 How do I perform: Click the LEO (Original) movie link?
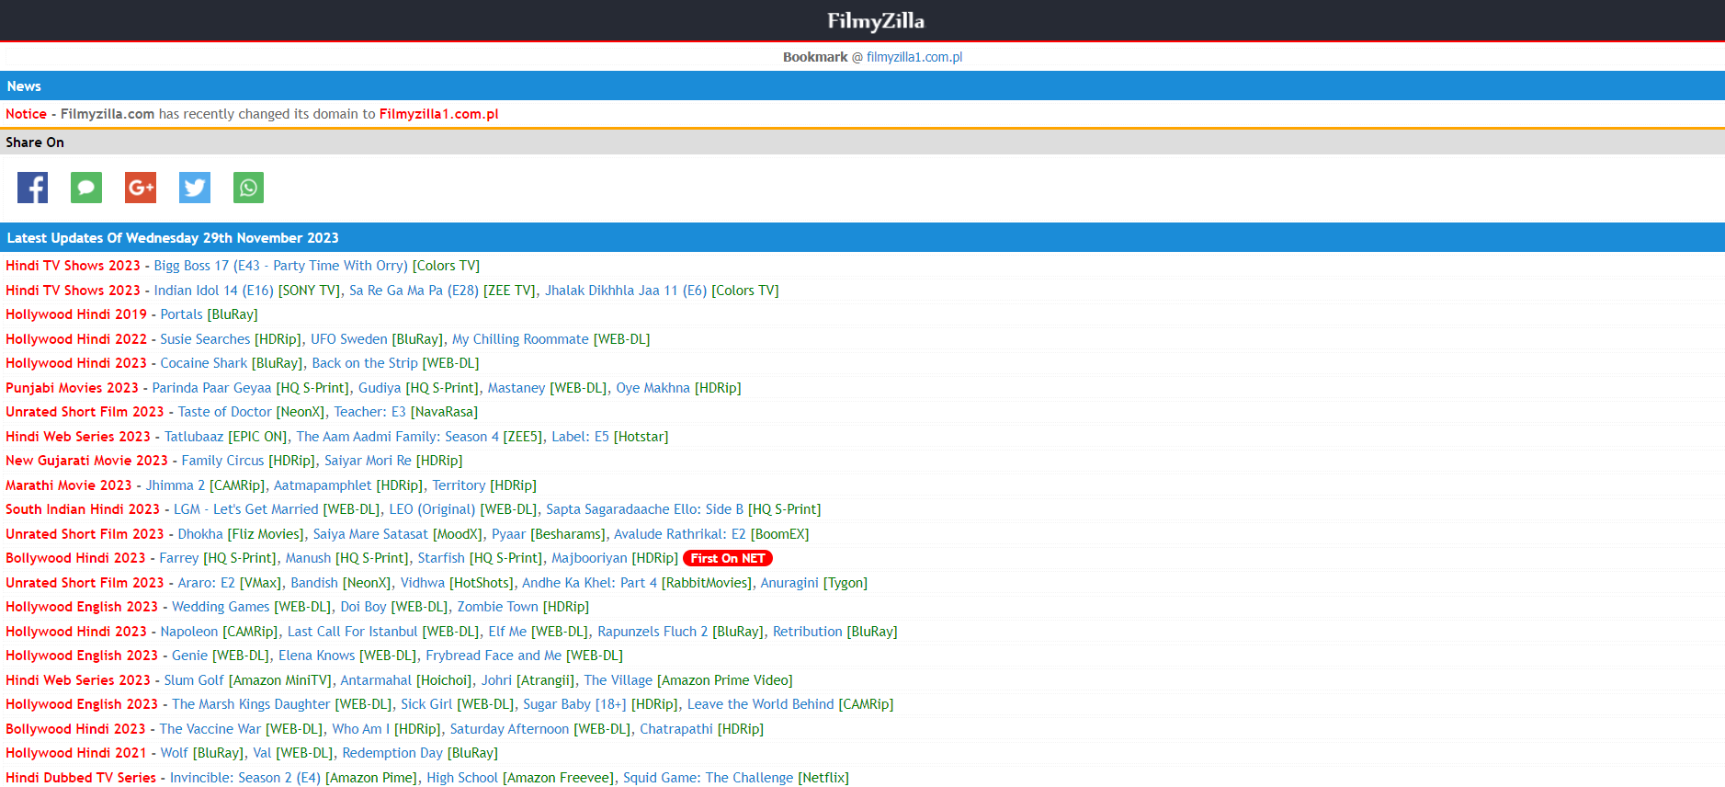432,509
